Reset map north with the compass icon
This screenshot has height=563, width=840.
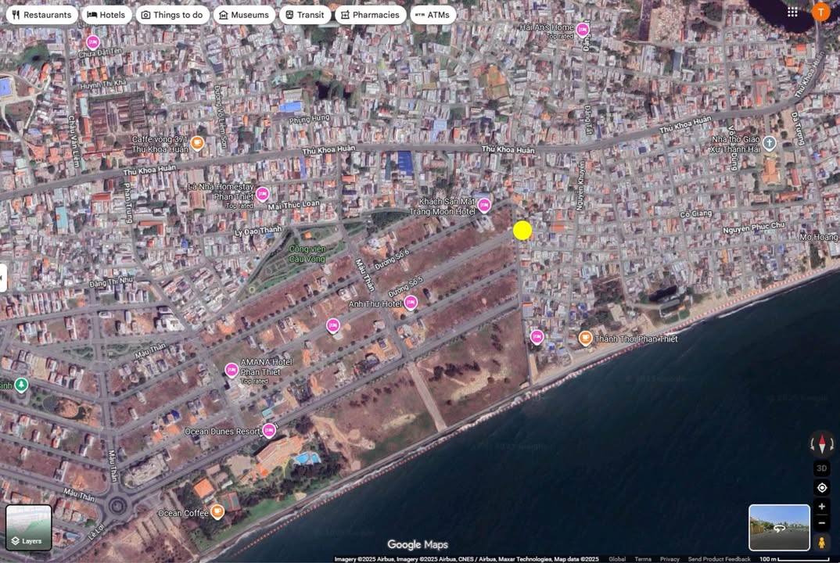(821, 444)
